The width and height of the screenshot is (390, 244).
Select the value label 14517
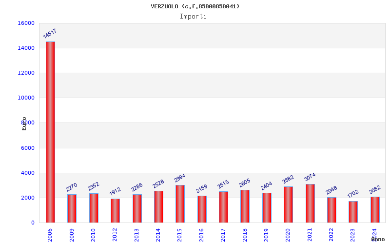point(50,33)
